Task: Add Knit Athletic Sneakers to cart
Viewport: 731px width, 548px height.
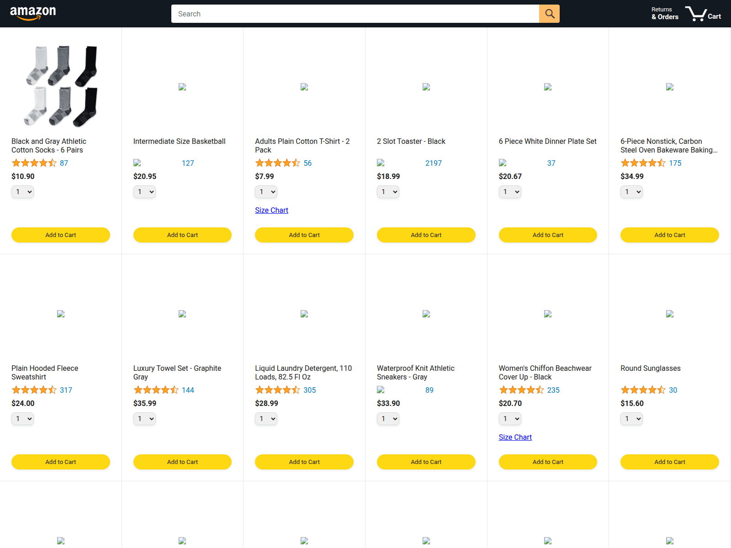Action: pyautogui.click(x=426, y=462)
